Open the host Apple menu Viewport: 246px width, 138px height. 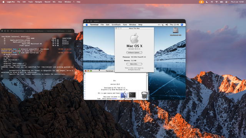coord(3,2)
